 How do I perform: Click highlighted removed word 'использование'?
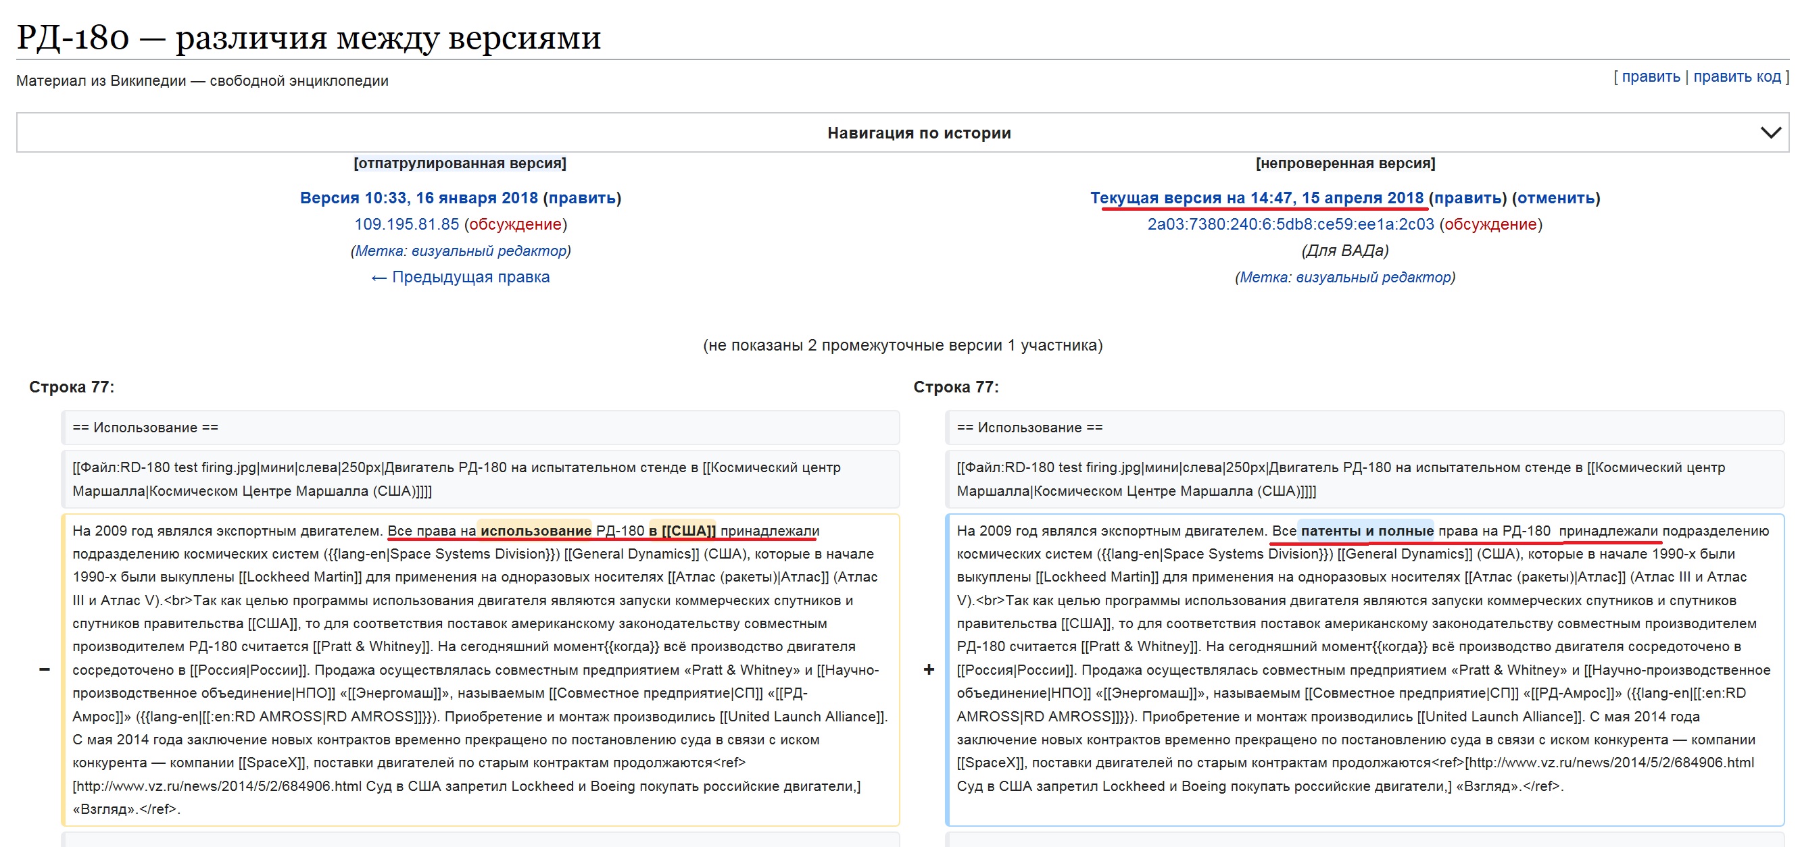(x=535, y=531)
